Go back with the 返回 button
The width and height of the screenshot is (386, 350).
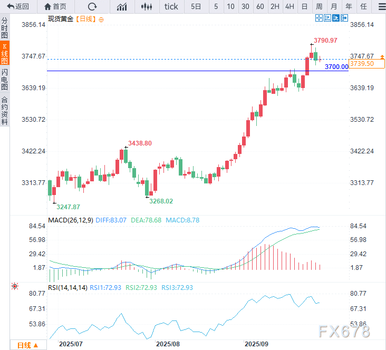[18, 6]
